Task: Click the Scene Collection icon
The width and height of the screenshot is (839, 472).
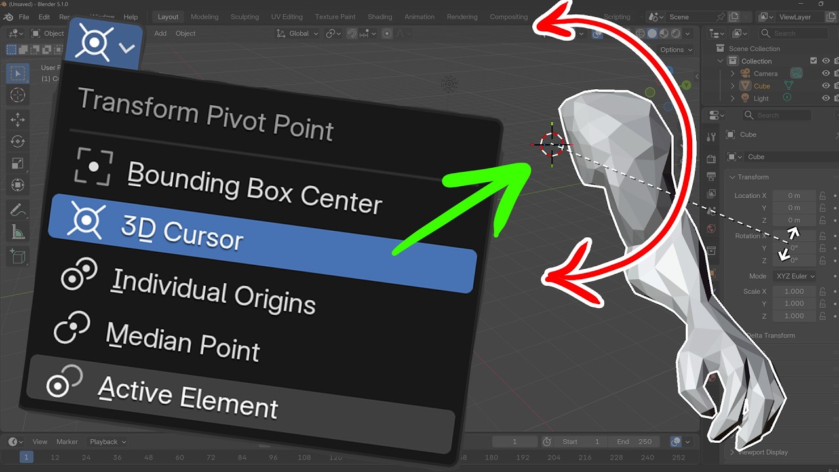Action: 720,49
